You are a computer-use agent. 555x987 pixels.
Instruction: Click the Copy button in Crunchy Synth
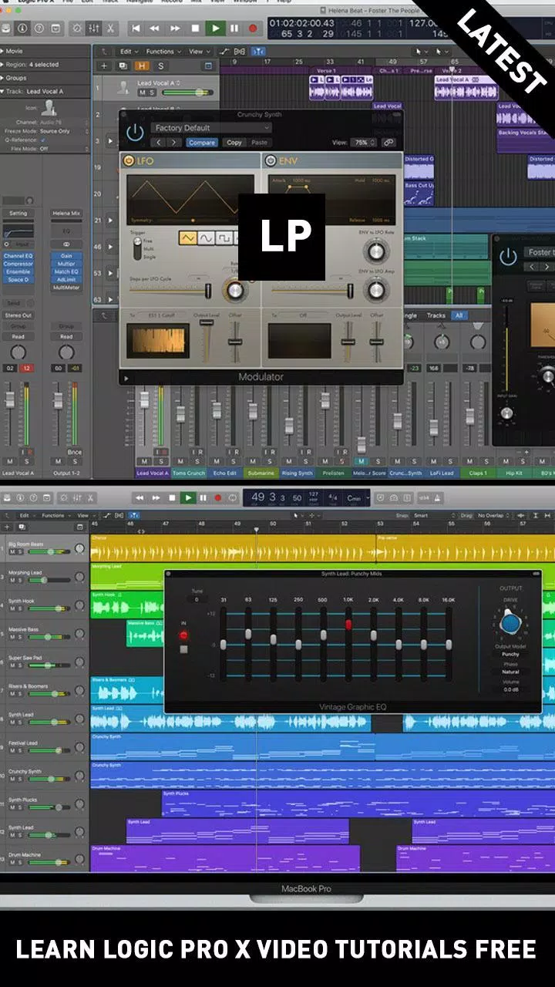(x=234, y=143)
